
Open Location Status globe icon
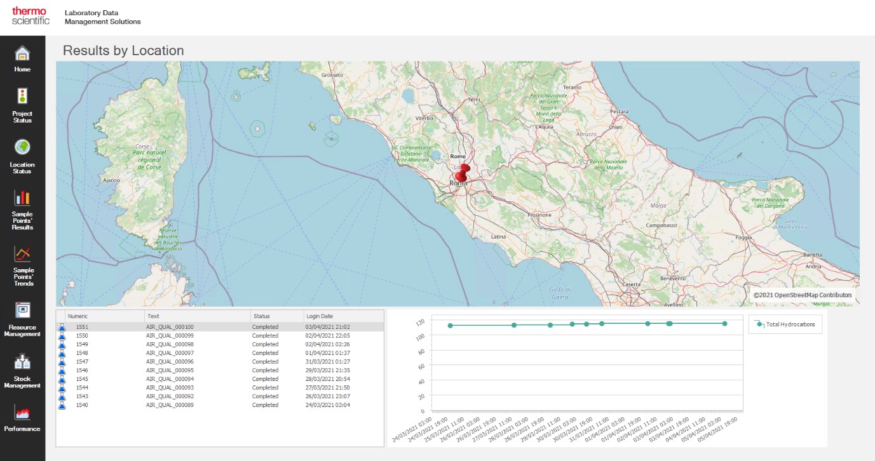pyautogui.click(x=22, y=147)
